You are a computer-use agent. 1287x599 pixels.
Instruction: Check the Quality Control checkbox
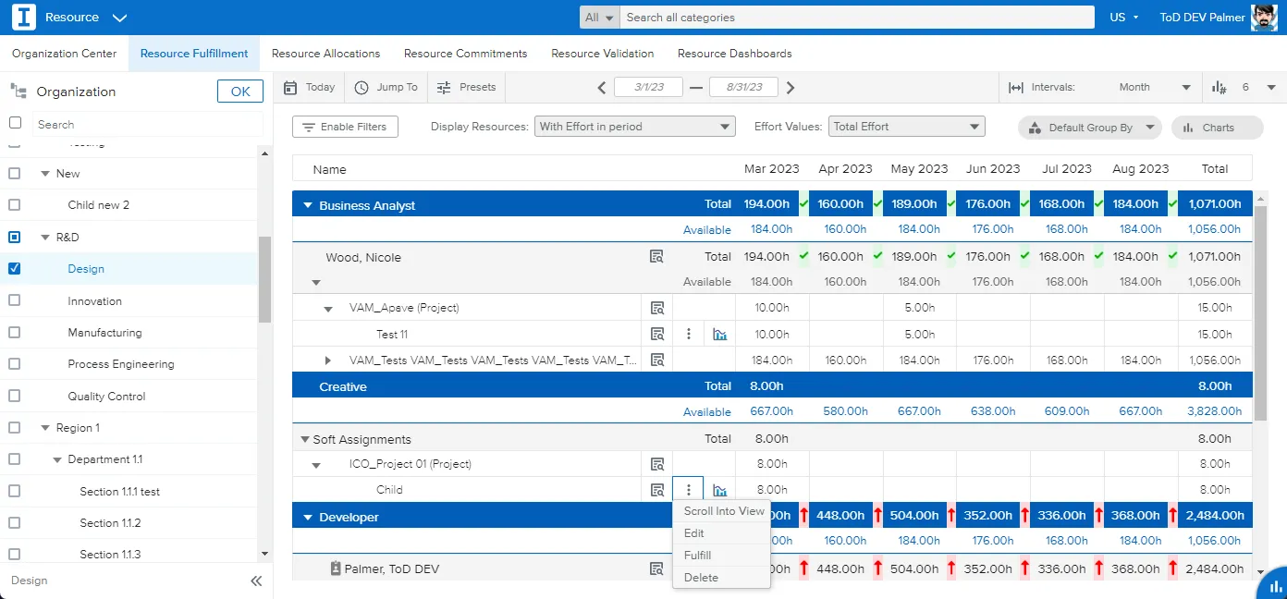[15, 397]
